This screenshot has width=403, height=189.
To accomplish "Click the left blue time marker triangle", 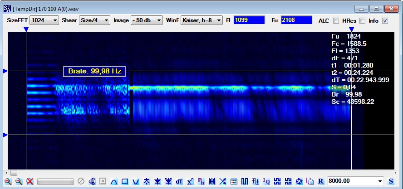I will coord(26,29).
